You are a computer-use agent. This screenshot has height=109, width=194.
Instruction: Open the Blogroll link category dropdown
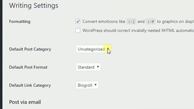[87, 85]
